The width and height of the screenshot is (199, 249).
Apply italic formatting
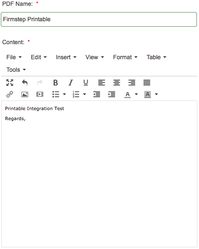(x=71, y=83)
